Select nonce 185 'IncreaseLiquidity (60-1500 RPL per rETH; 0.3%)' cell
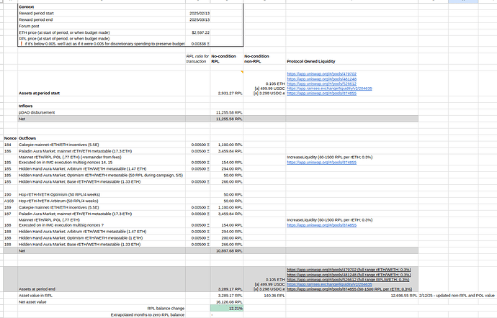This screenshot has height=318, width=497. click(352, 160)
